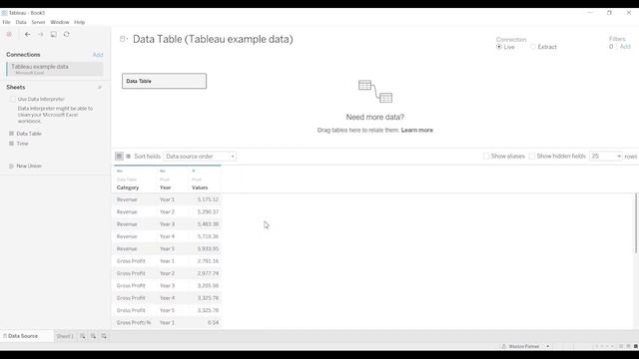This screenshot has width=639, height=359.
Task: Toggle the Show aliases checkbox
Action: point(486,157)
